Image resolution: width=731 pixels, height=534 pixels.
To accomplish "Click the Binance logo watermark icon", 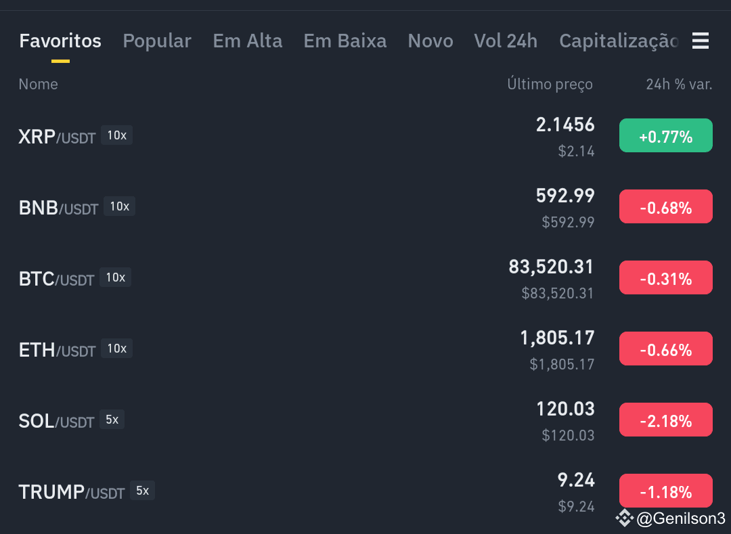I will coord(625,518).
